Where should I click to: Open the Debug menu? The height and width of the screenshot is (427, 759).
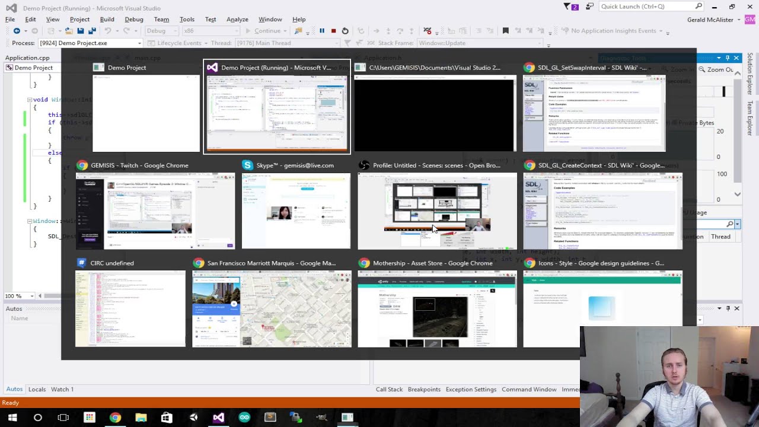point(134,20)
